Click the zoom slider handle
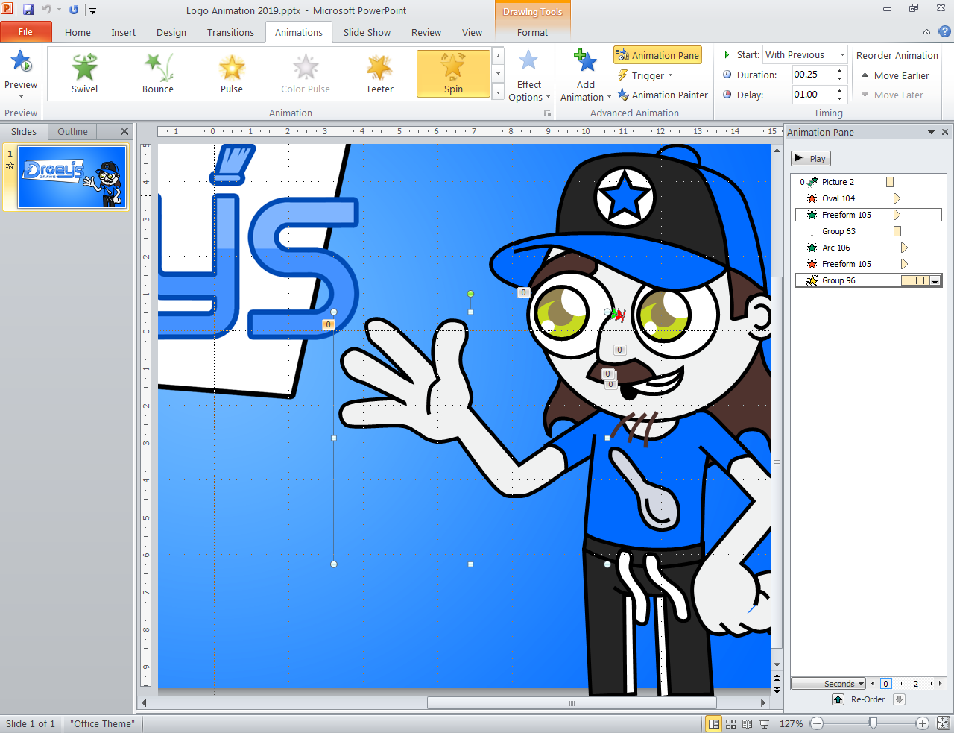954x733 pixels. tap(873, 723)
